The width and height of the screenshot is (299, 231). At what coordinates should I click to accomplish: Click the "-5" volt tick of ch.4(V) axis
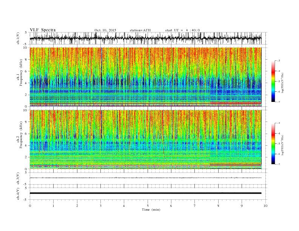(x=25, y=200)
